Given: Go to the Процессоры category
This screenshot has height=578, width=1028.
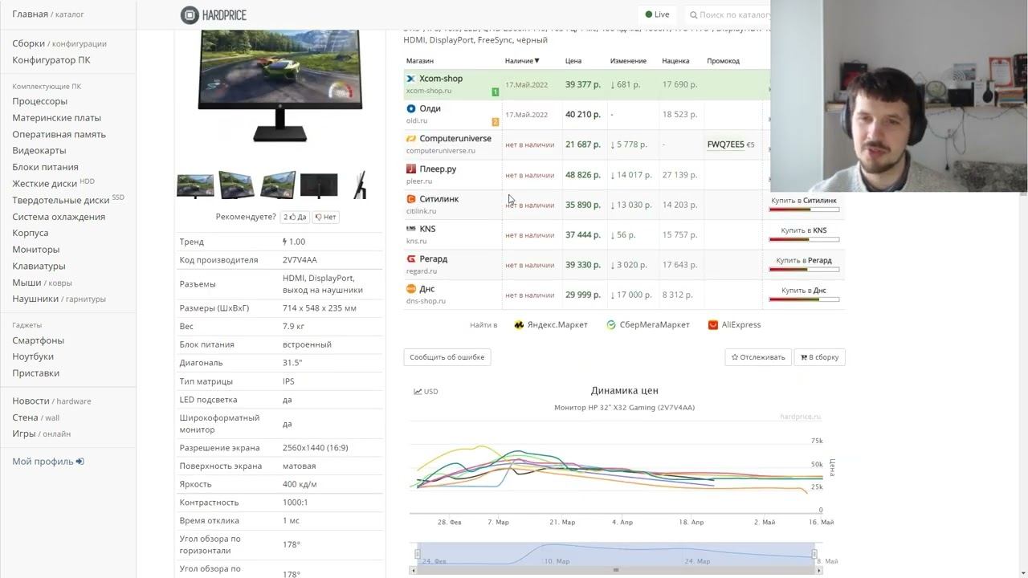Looking at the screenshot, I should click(40, 101).
